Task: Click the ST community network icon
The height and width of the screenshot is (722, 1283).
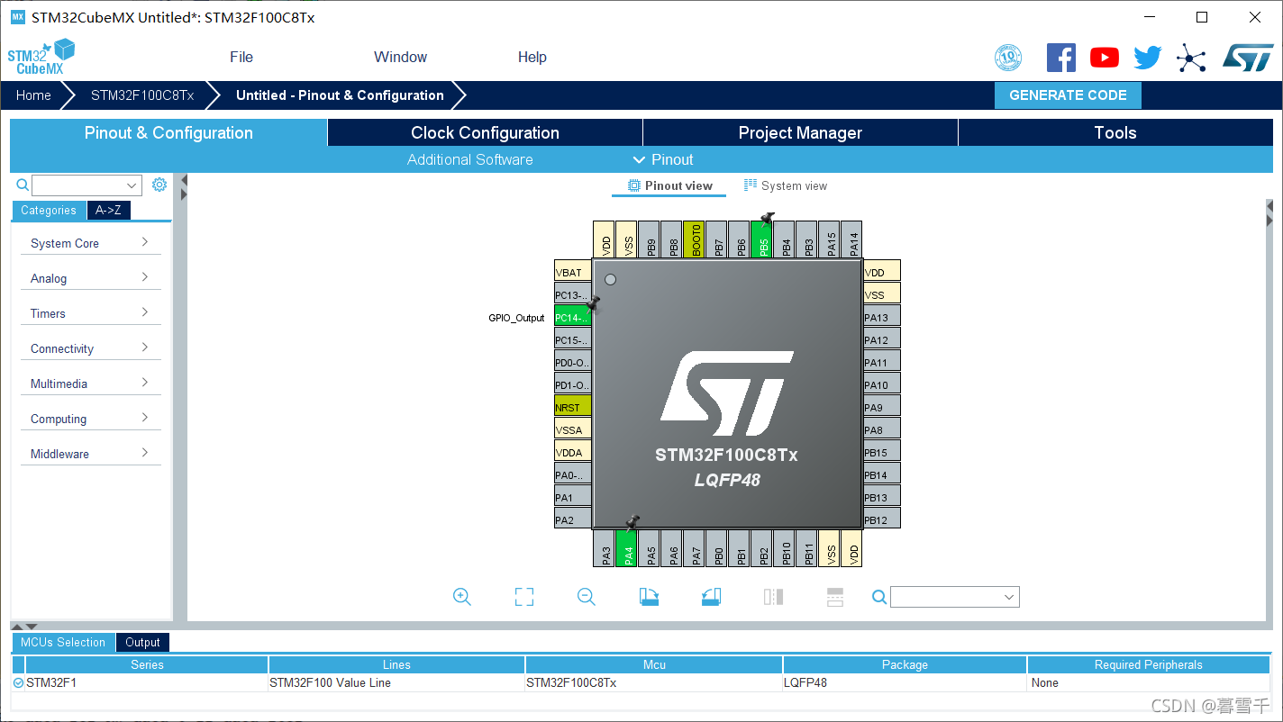Action: [1191, 59]
